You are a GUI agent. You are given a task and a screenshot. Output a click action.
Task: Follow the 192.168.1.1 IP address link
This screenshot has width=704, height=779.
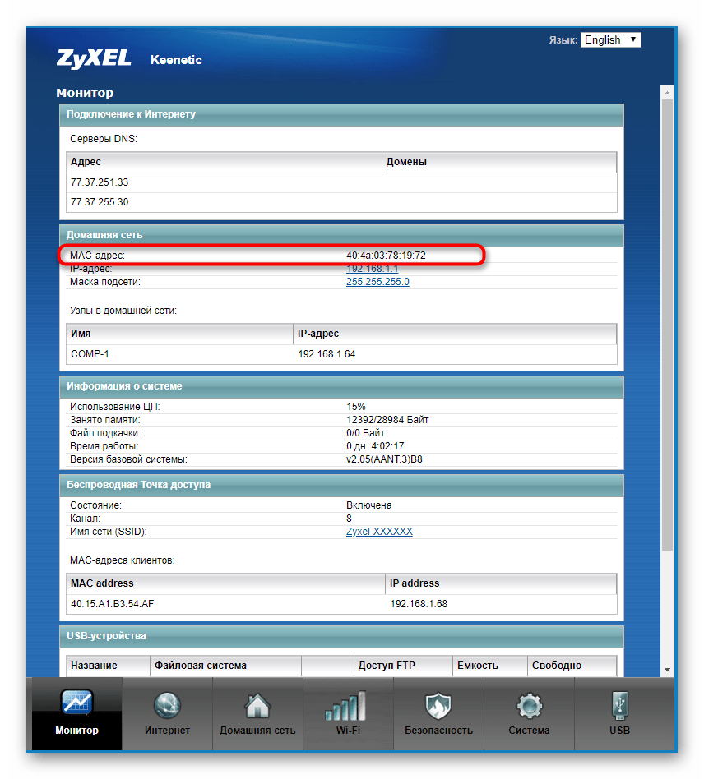(x=372, y=269)
